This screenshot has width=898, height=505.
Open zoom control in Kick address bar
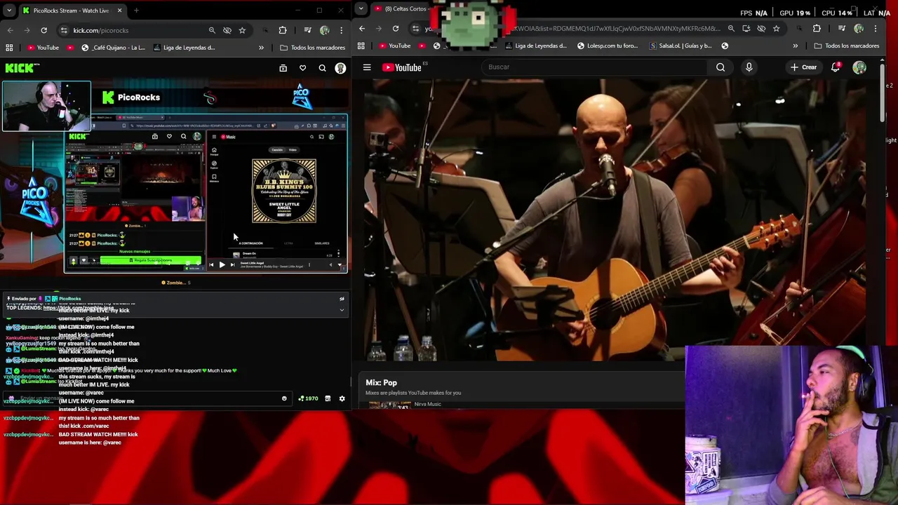click(x=212, y=30)
